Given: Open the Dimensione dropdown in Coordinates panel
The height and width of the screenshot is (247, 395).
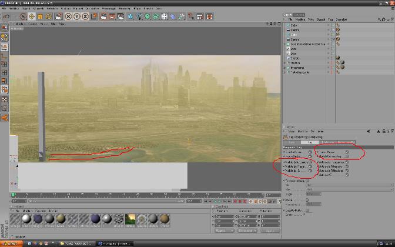Looking at the screenshot, I should pos(247,231).
